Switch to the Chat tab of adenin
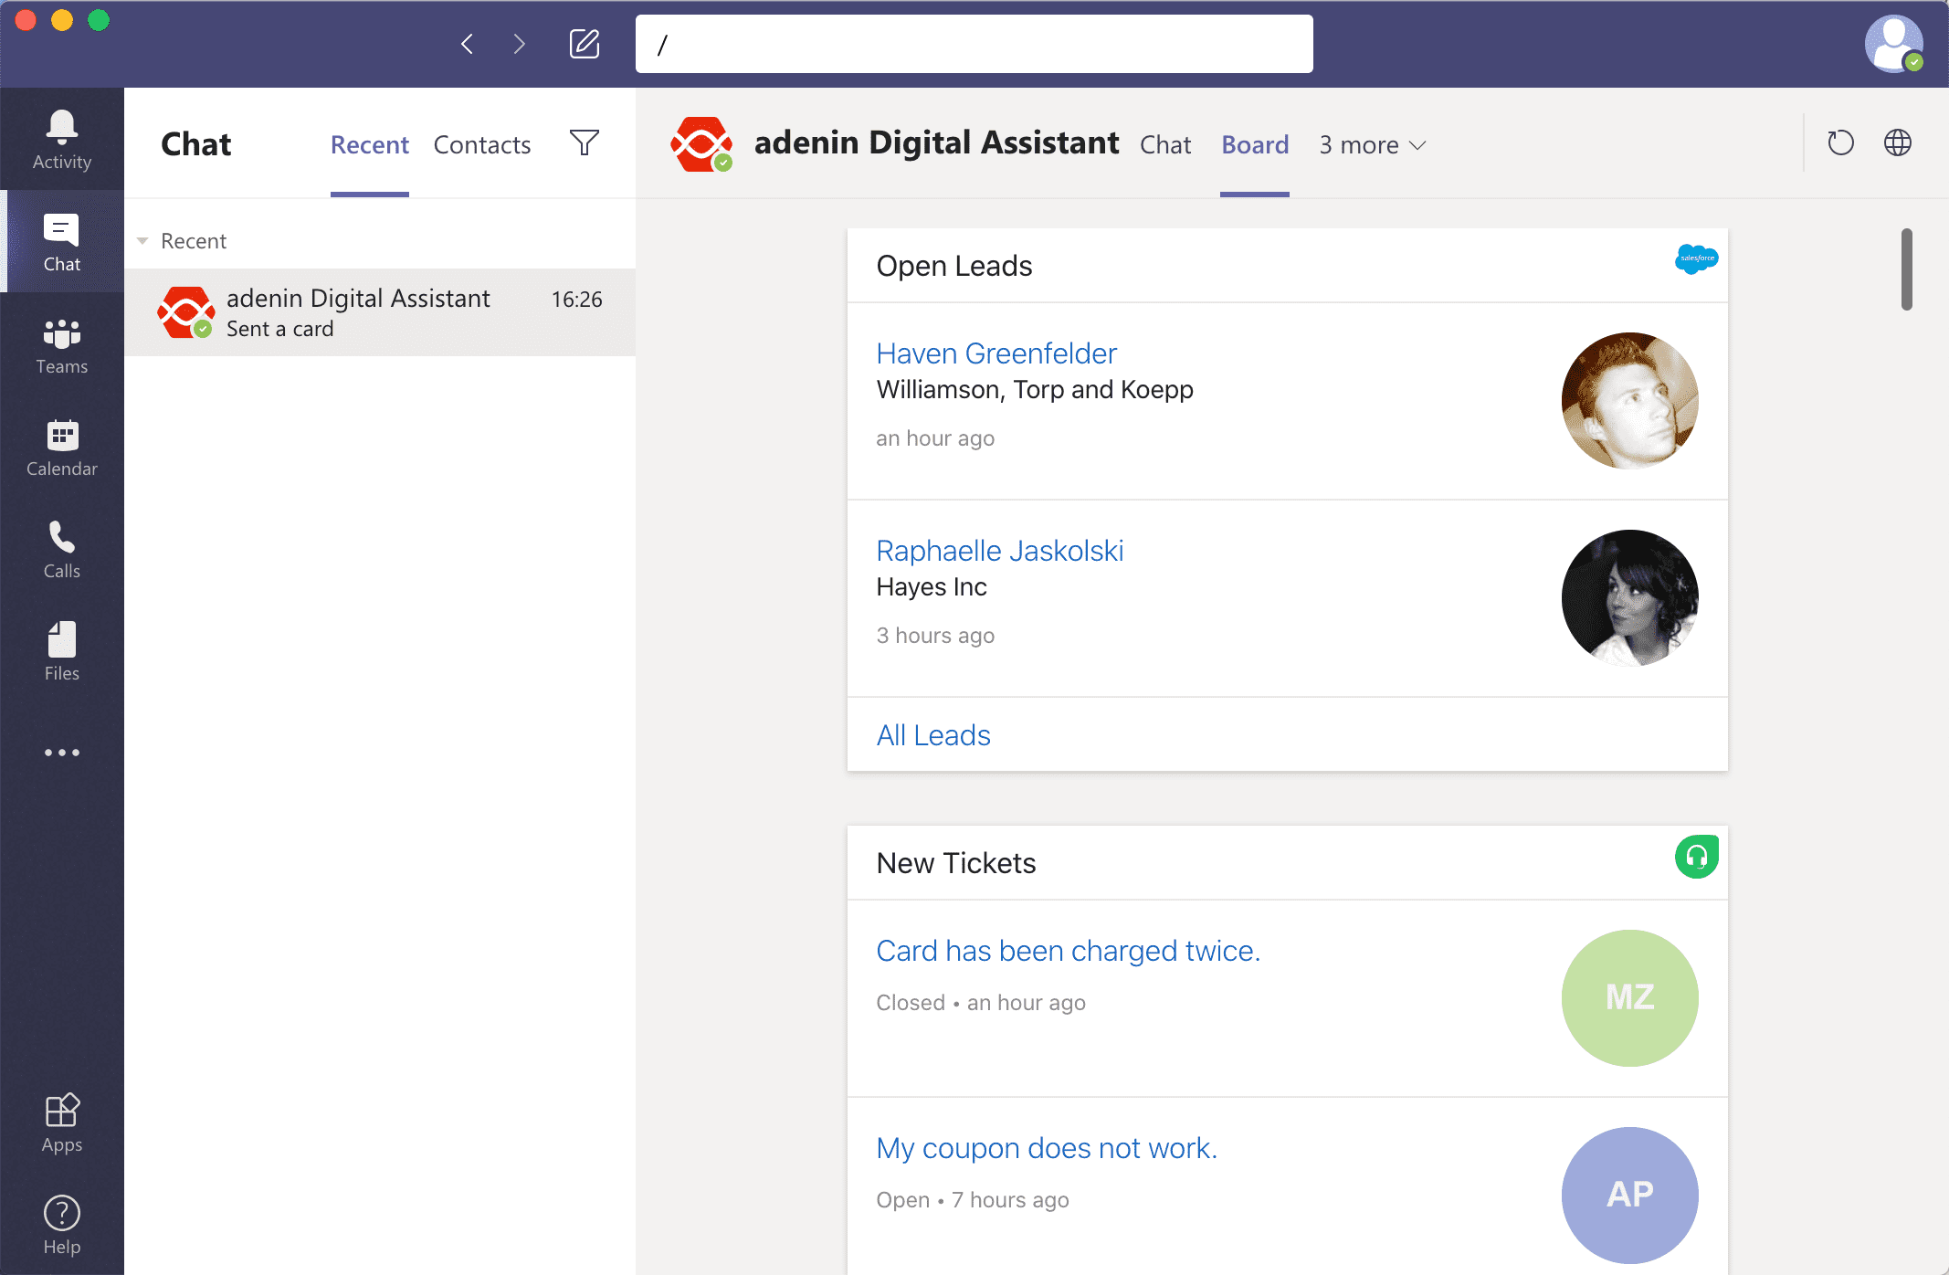Viewport: 1949px width, 1275px height. 1165,145
